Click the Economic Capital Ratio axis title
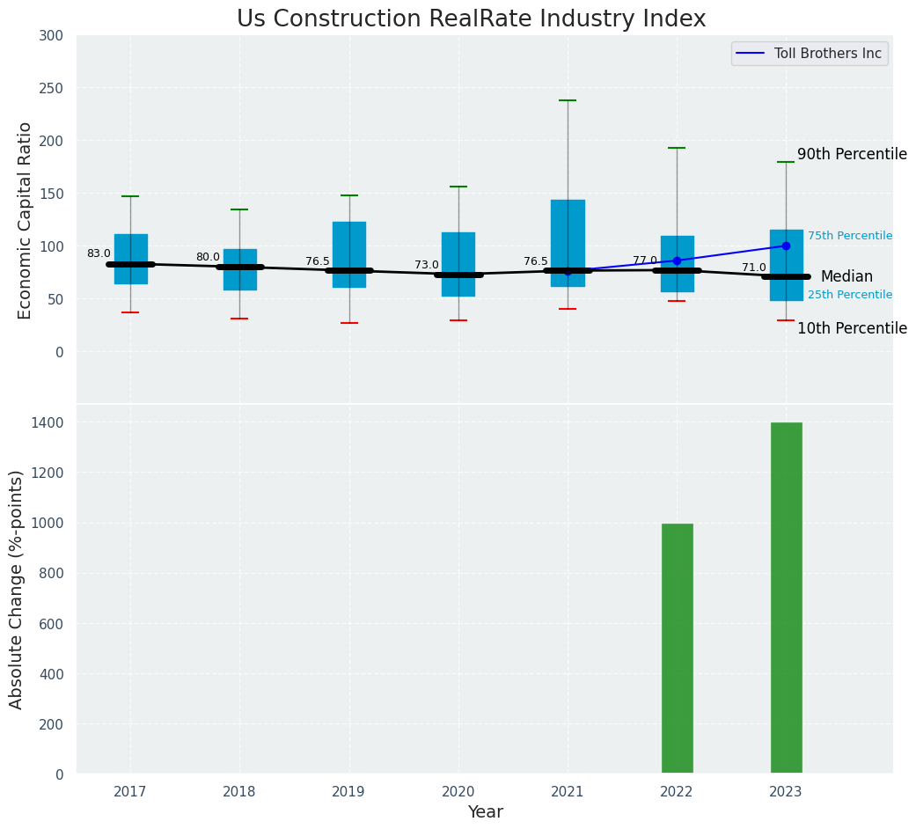The height and width of the screenshot is (829, 916). tap(26, 220)
